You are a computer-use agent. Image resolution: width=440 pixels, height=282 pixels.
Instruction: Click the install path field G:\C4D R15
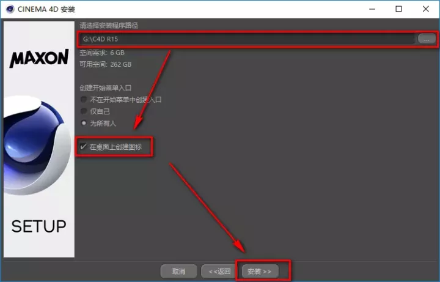[244, 39]
